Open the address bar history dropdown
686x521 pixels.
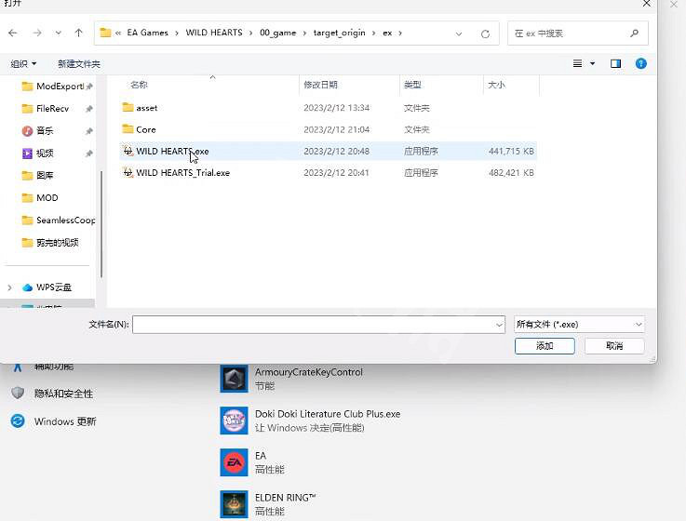[x=460, y=33]
